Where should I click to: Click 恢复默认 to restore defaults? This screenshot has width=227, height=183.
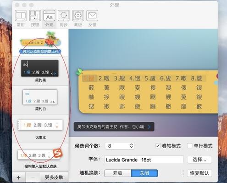click(199, 173)
